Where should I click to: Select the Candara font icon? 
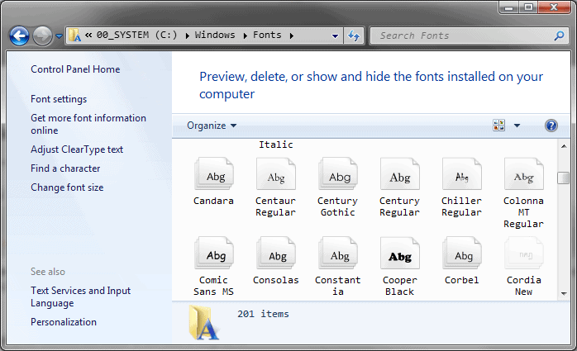[x=214, y=173]
